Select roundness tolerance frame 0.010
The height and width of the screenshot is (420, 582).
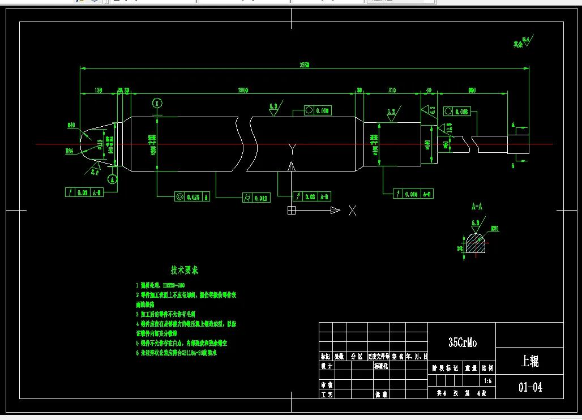point(318,110)
